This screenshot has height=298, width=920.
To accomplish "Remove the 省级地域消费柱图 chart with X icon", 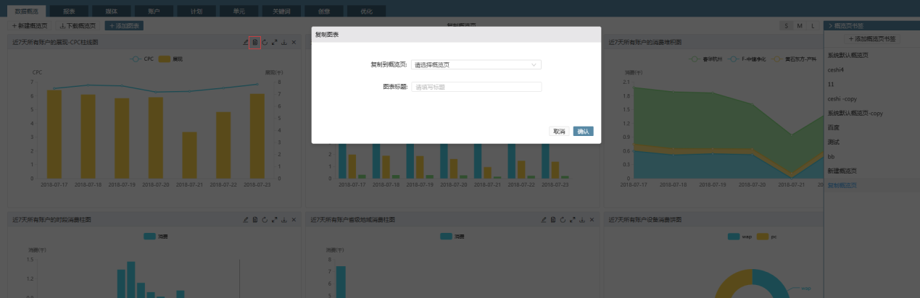I will [592, 219].
